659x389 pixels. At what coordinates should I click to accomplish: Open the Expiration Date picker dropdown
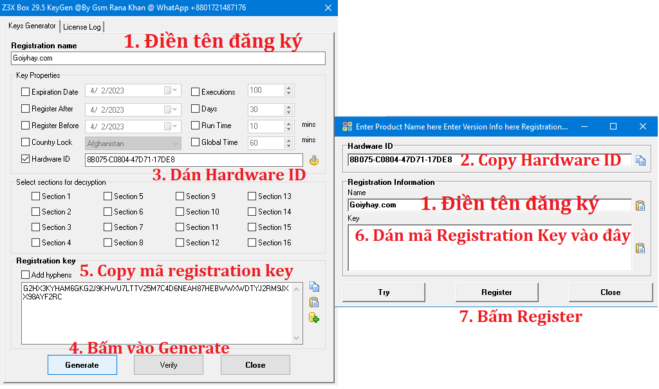coord(171,90)
